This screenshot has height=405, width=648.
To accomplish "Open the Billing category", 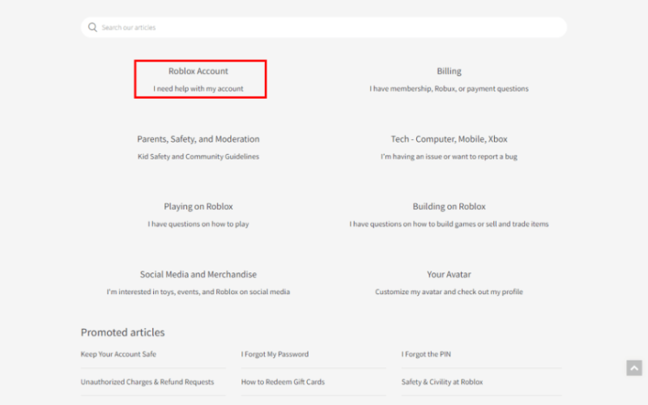I will coord(449,71).
